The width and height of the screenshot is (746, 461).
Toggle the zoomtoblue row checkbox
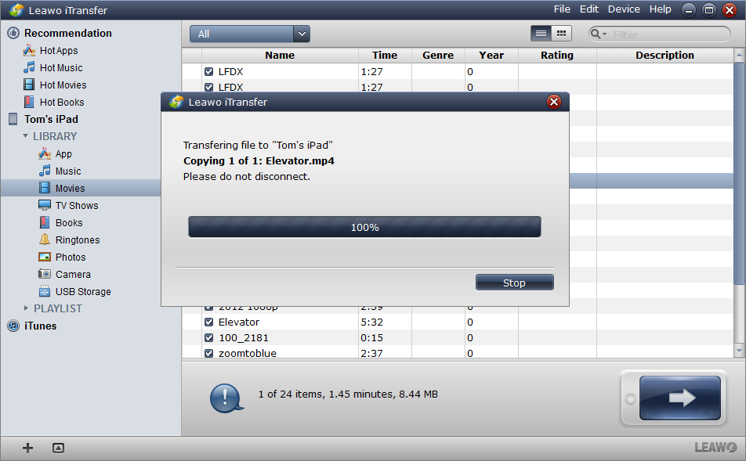coord(209,354)
